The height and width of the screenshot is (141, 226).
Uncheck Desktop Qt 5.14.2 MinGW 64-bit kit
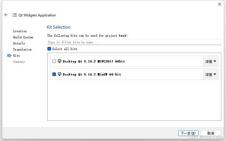coord(54,74)
